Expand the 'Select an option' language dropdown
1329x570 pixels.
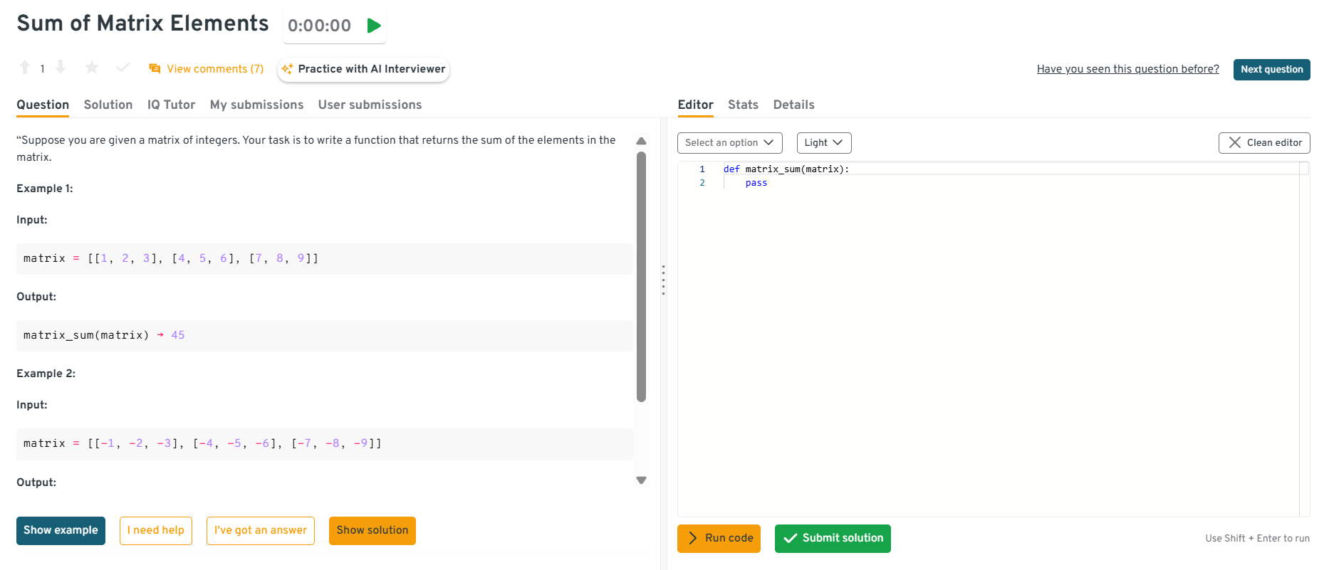point(729,143)
